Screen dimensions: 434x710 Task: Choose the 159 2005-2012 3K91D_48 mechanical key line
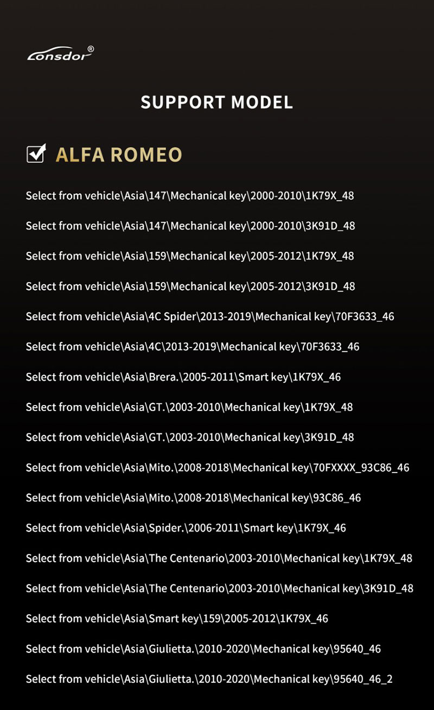pyautogui.click(x=190, y=286)
